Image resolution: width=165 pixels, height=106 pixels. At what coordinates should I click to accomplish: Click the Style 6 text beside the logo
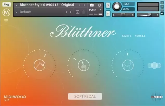[127, 36]
